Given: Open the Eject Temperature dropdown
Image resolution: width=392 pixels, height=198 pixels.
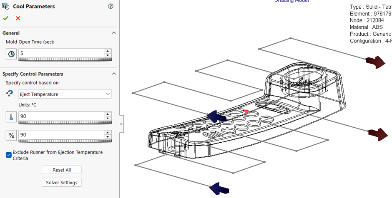Looking at the screenshot, I should (x=65, y=94).
